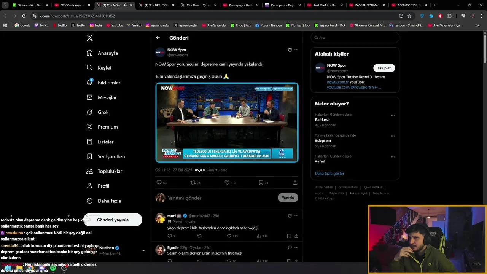
Task: Click the Yanıtını gönder reply field
Action: pyautogui.click(x=221, y=198)
